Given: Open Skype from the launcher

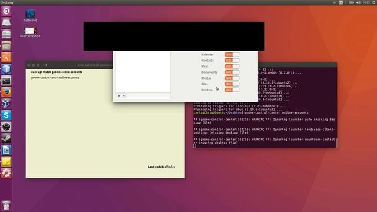Looking at the screenshot, I should 6,115.
